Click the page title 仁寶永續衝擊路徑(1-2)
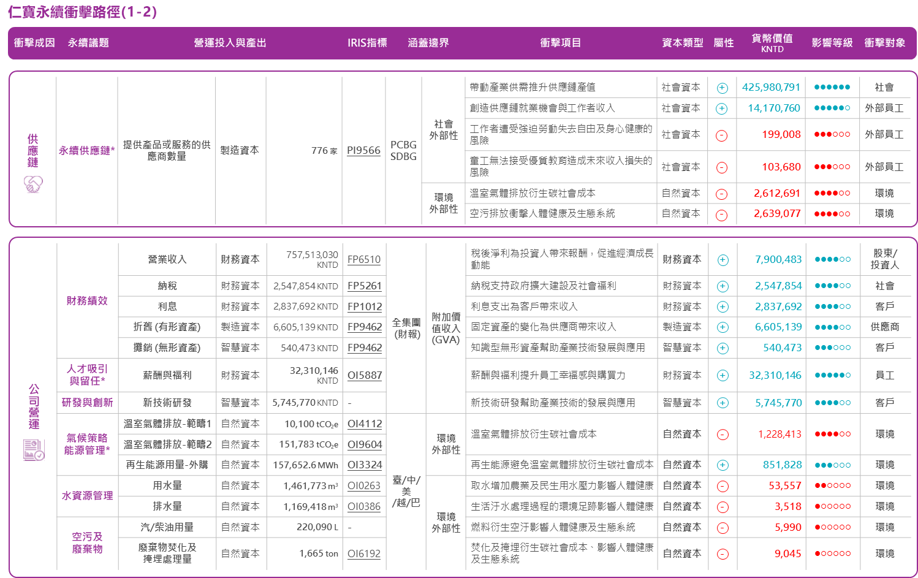This screenshot has width=918, height=578. (82, 12)
